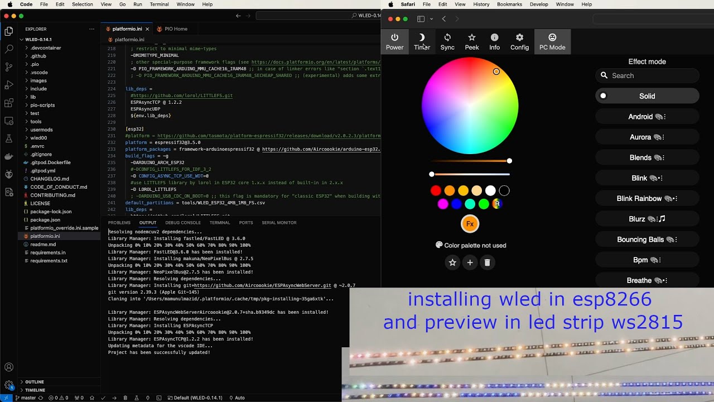714x402 pixels.
Task: Click PlatformIO Serial Monitor plug icon
Action: coord(147,398)
